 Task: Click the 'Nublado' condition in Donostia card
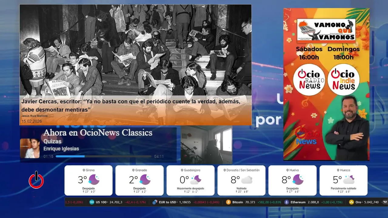click(x=241, y=188)
